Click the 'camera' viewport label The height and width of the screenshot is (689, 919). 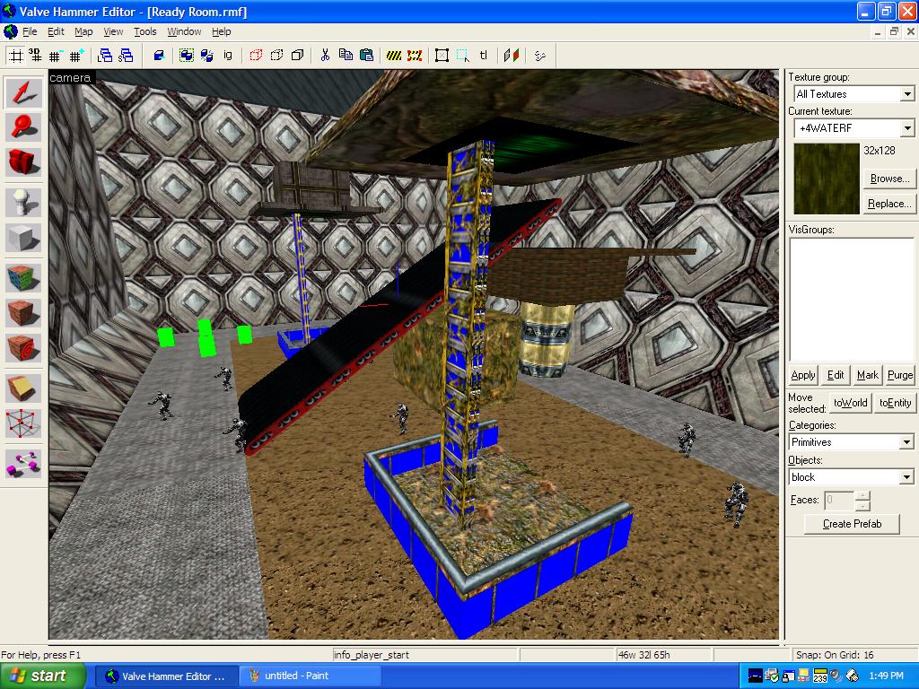[x=70, y=77]
